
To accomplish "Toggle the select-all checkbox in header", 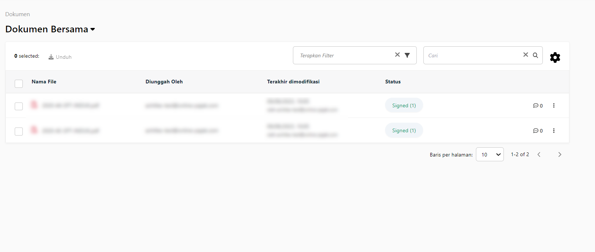I will click(19, 84).
